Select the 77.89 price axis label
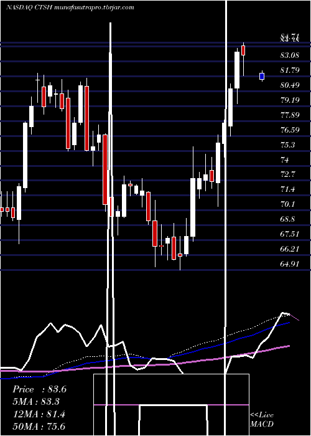 (x=290, y=115)
